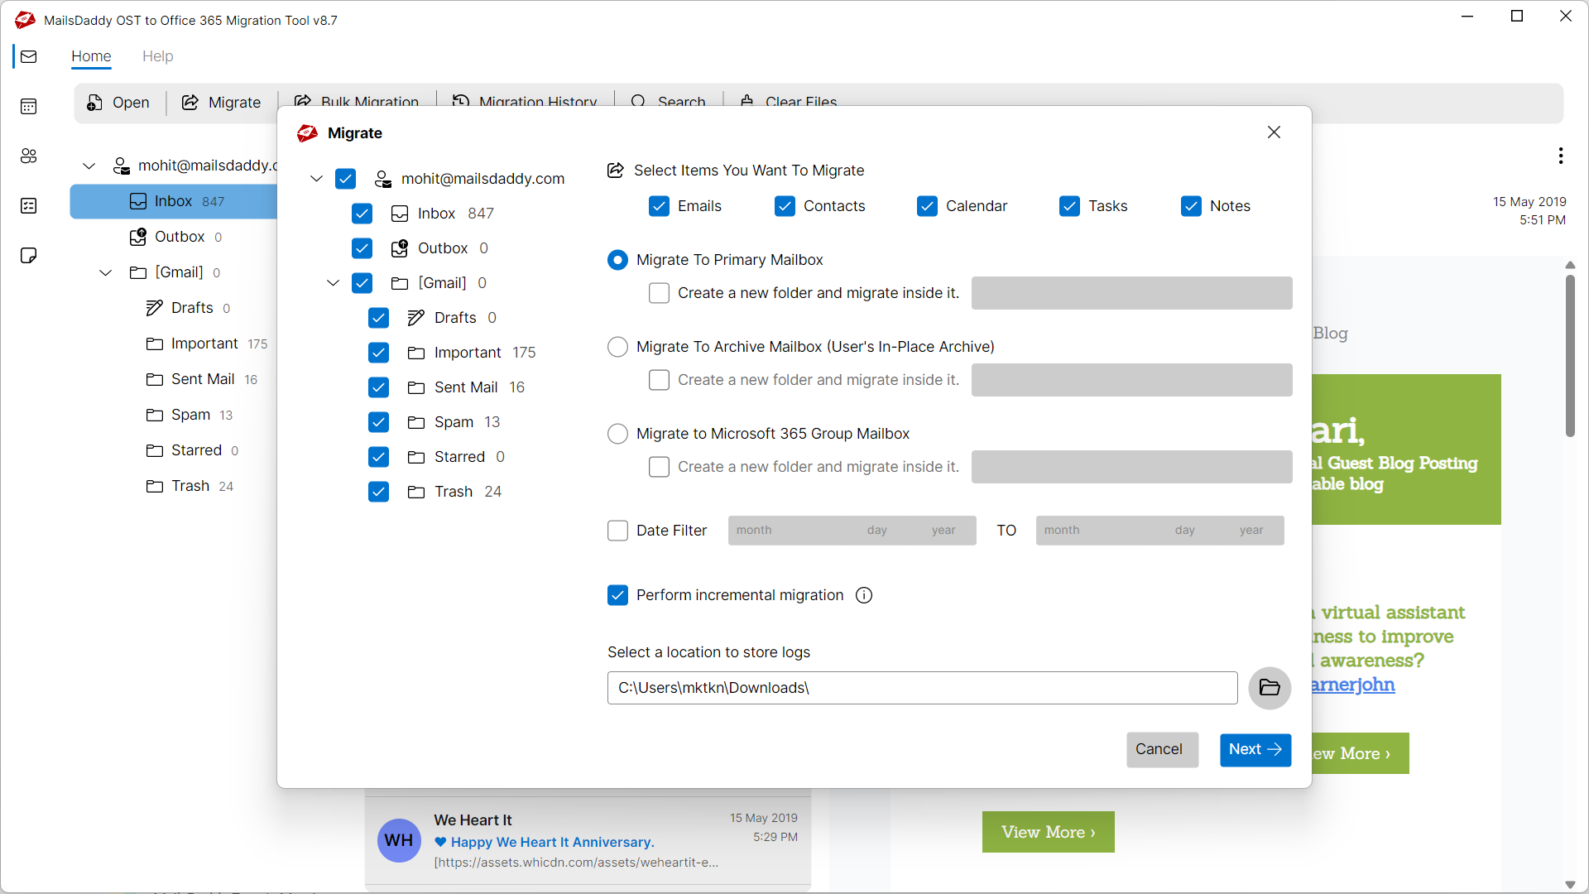
Task: Click the Next button
Action: tap(1255, 749)
